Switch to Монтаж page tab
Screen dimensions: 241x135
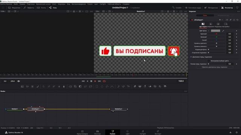pyautogui.click(x=98, y=132)
